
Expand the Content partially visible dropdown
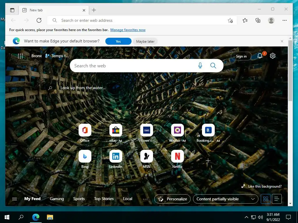coord(226,199)
